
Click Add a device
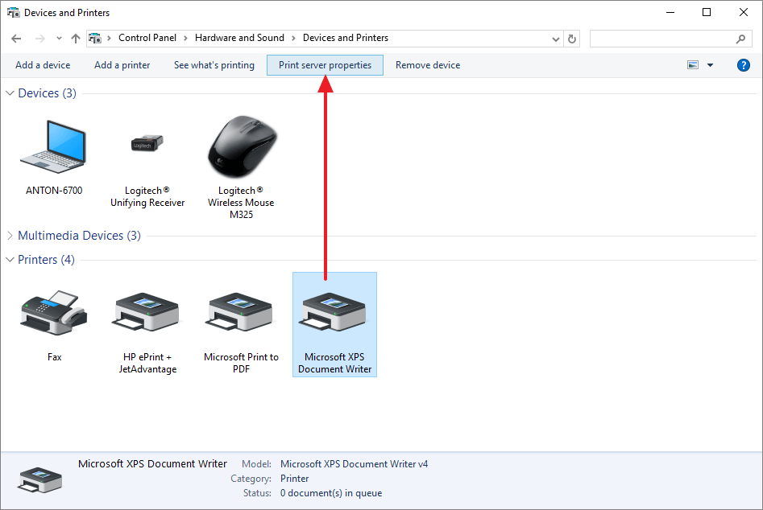click(43, 65)
